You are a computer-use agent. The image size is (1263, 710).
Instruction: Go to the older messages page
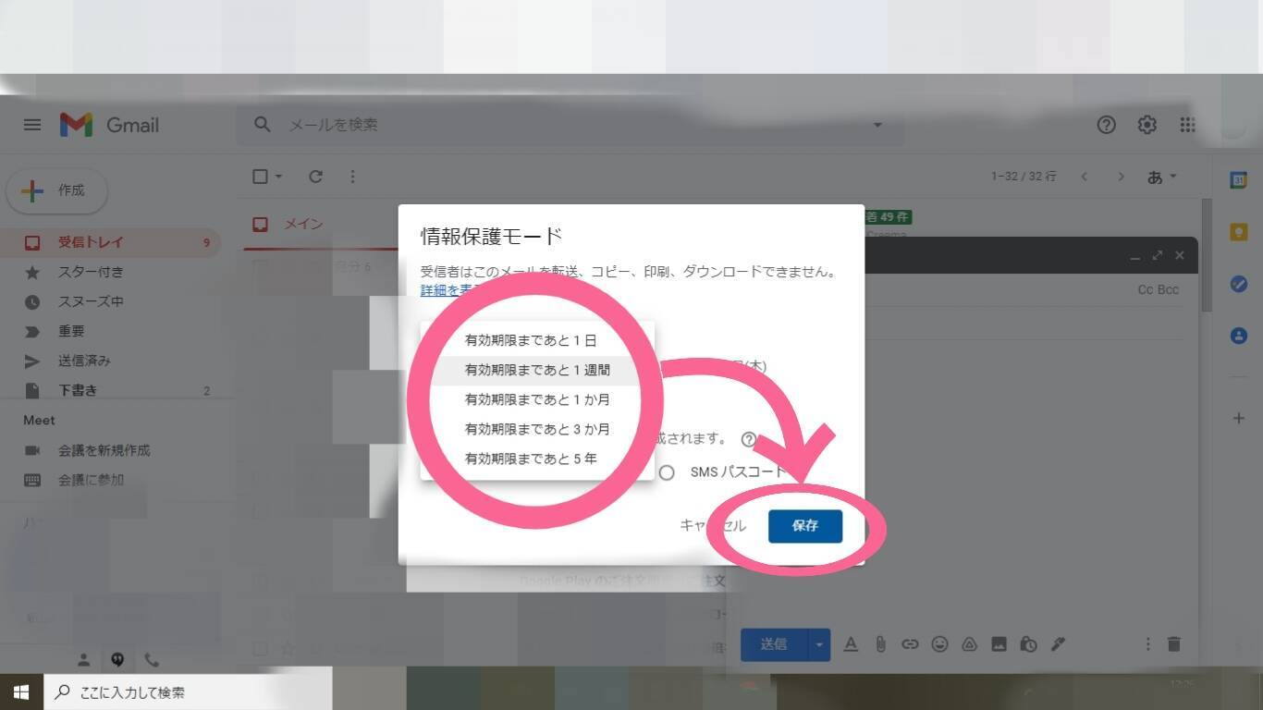click(x=1121, y=177)
